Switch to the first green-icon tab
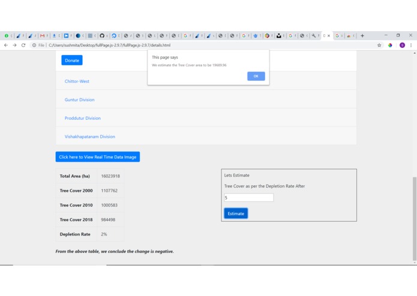Screen dimensions: 417x296 point(8,35)
